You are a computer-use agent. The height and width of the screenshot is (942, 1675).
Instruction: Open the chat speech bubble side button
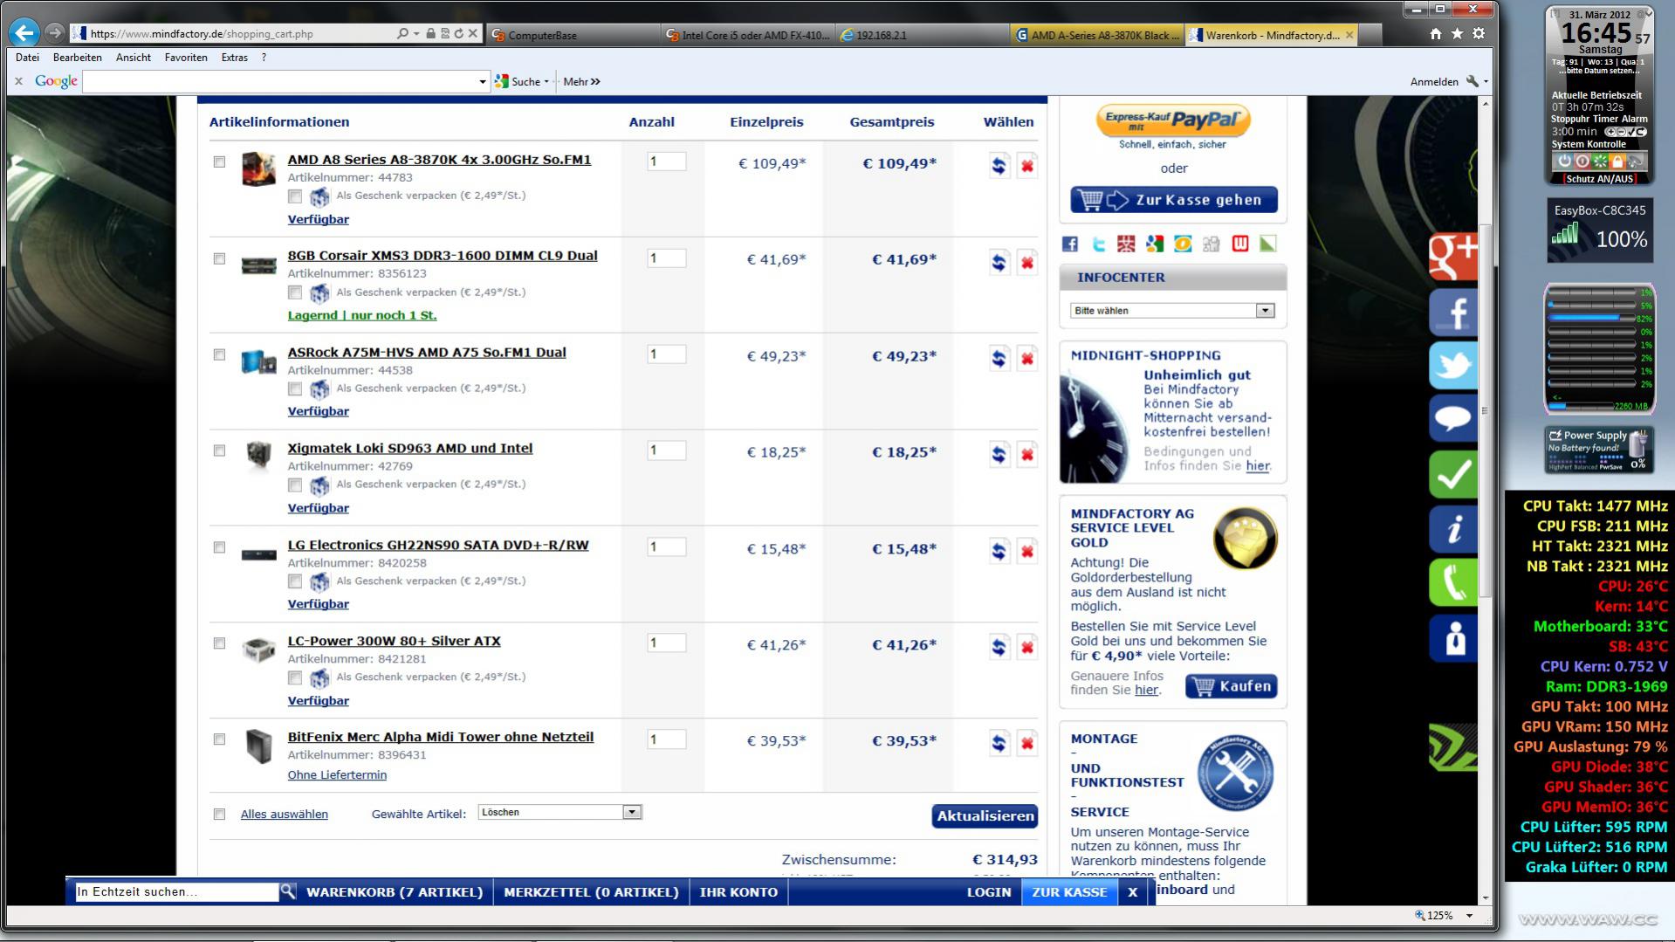(1452, 419)
